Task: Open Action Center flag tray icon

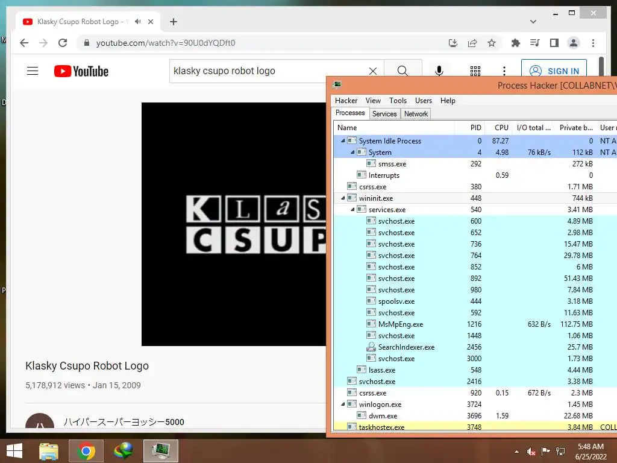Action: 545,452
